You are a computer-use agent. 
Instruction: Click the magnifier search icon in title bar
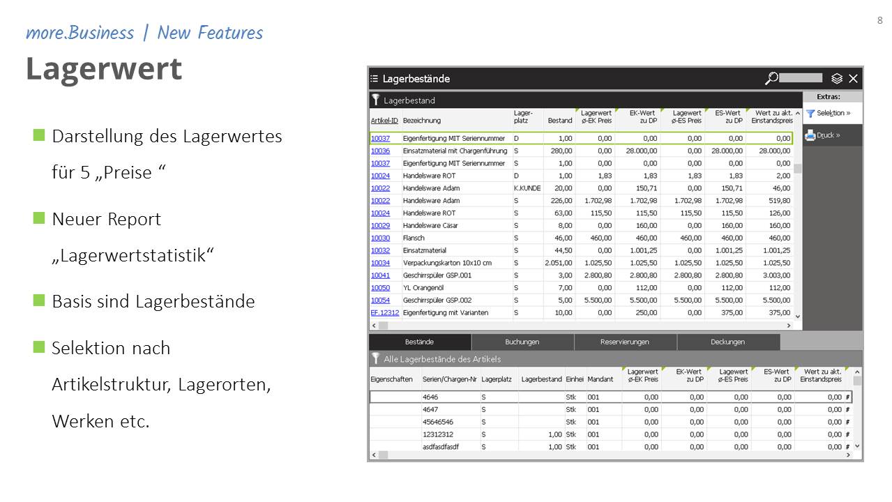(x=771, y=78)
